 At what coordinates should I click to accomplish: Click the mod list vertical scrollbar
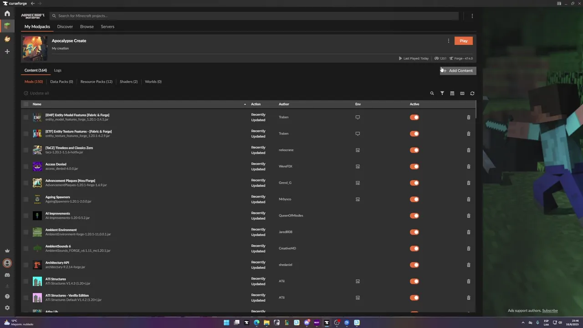[x=476, y=110]
